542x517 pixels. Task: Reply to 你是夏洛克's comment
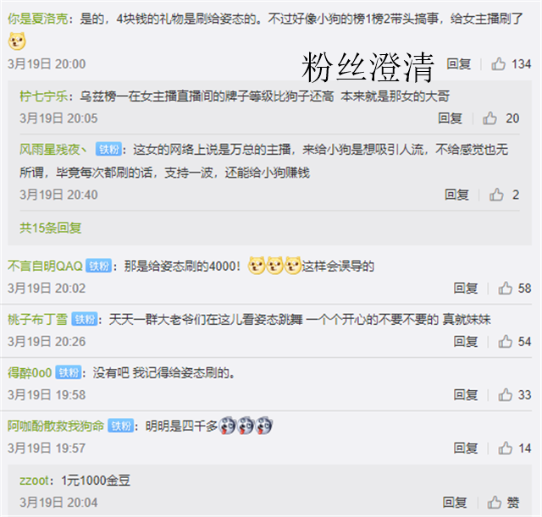coord(458,64)
